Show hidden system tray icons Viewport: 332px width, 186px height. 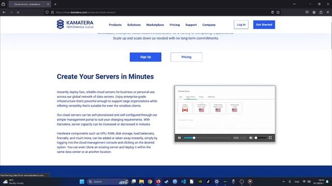[284, 181]
